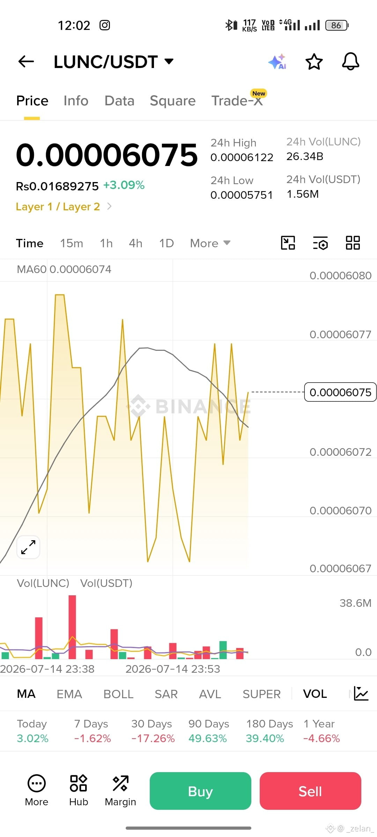Open the AI assistant sparkle icon
The image size is (377, 837).
278,62
